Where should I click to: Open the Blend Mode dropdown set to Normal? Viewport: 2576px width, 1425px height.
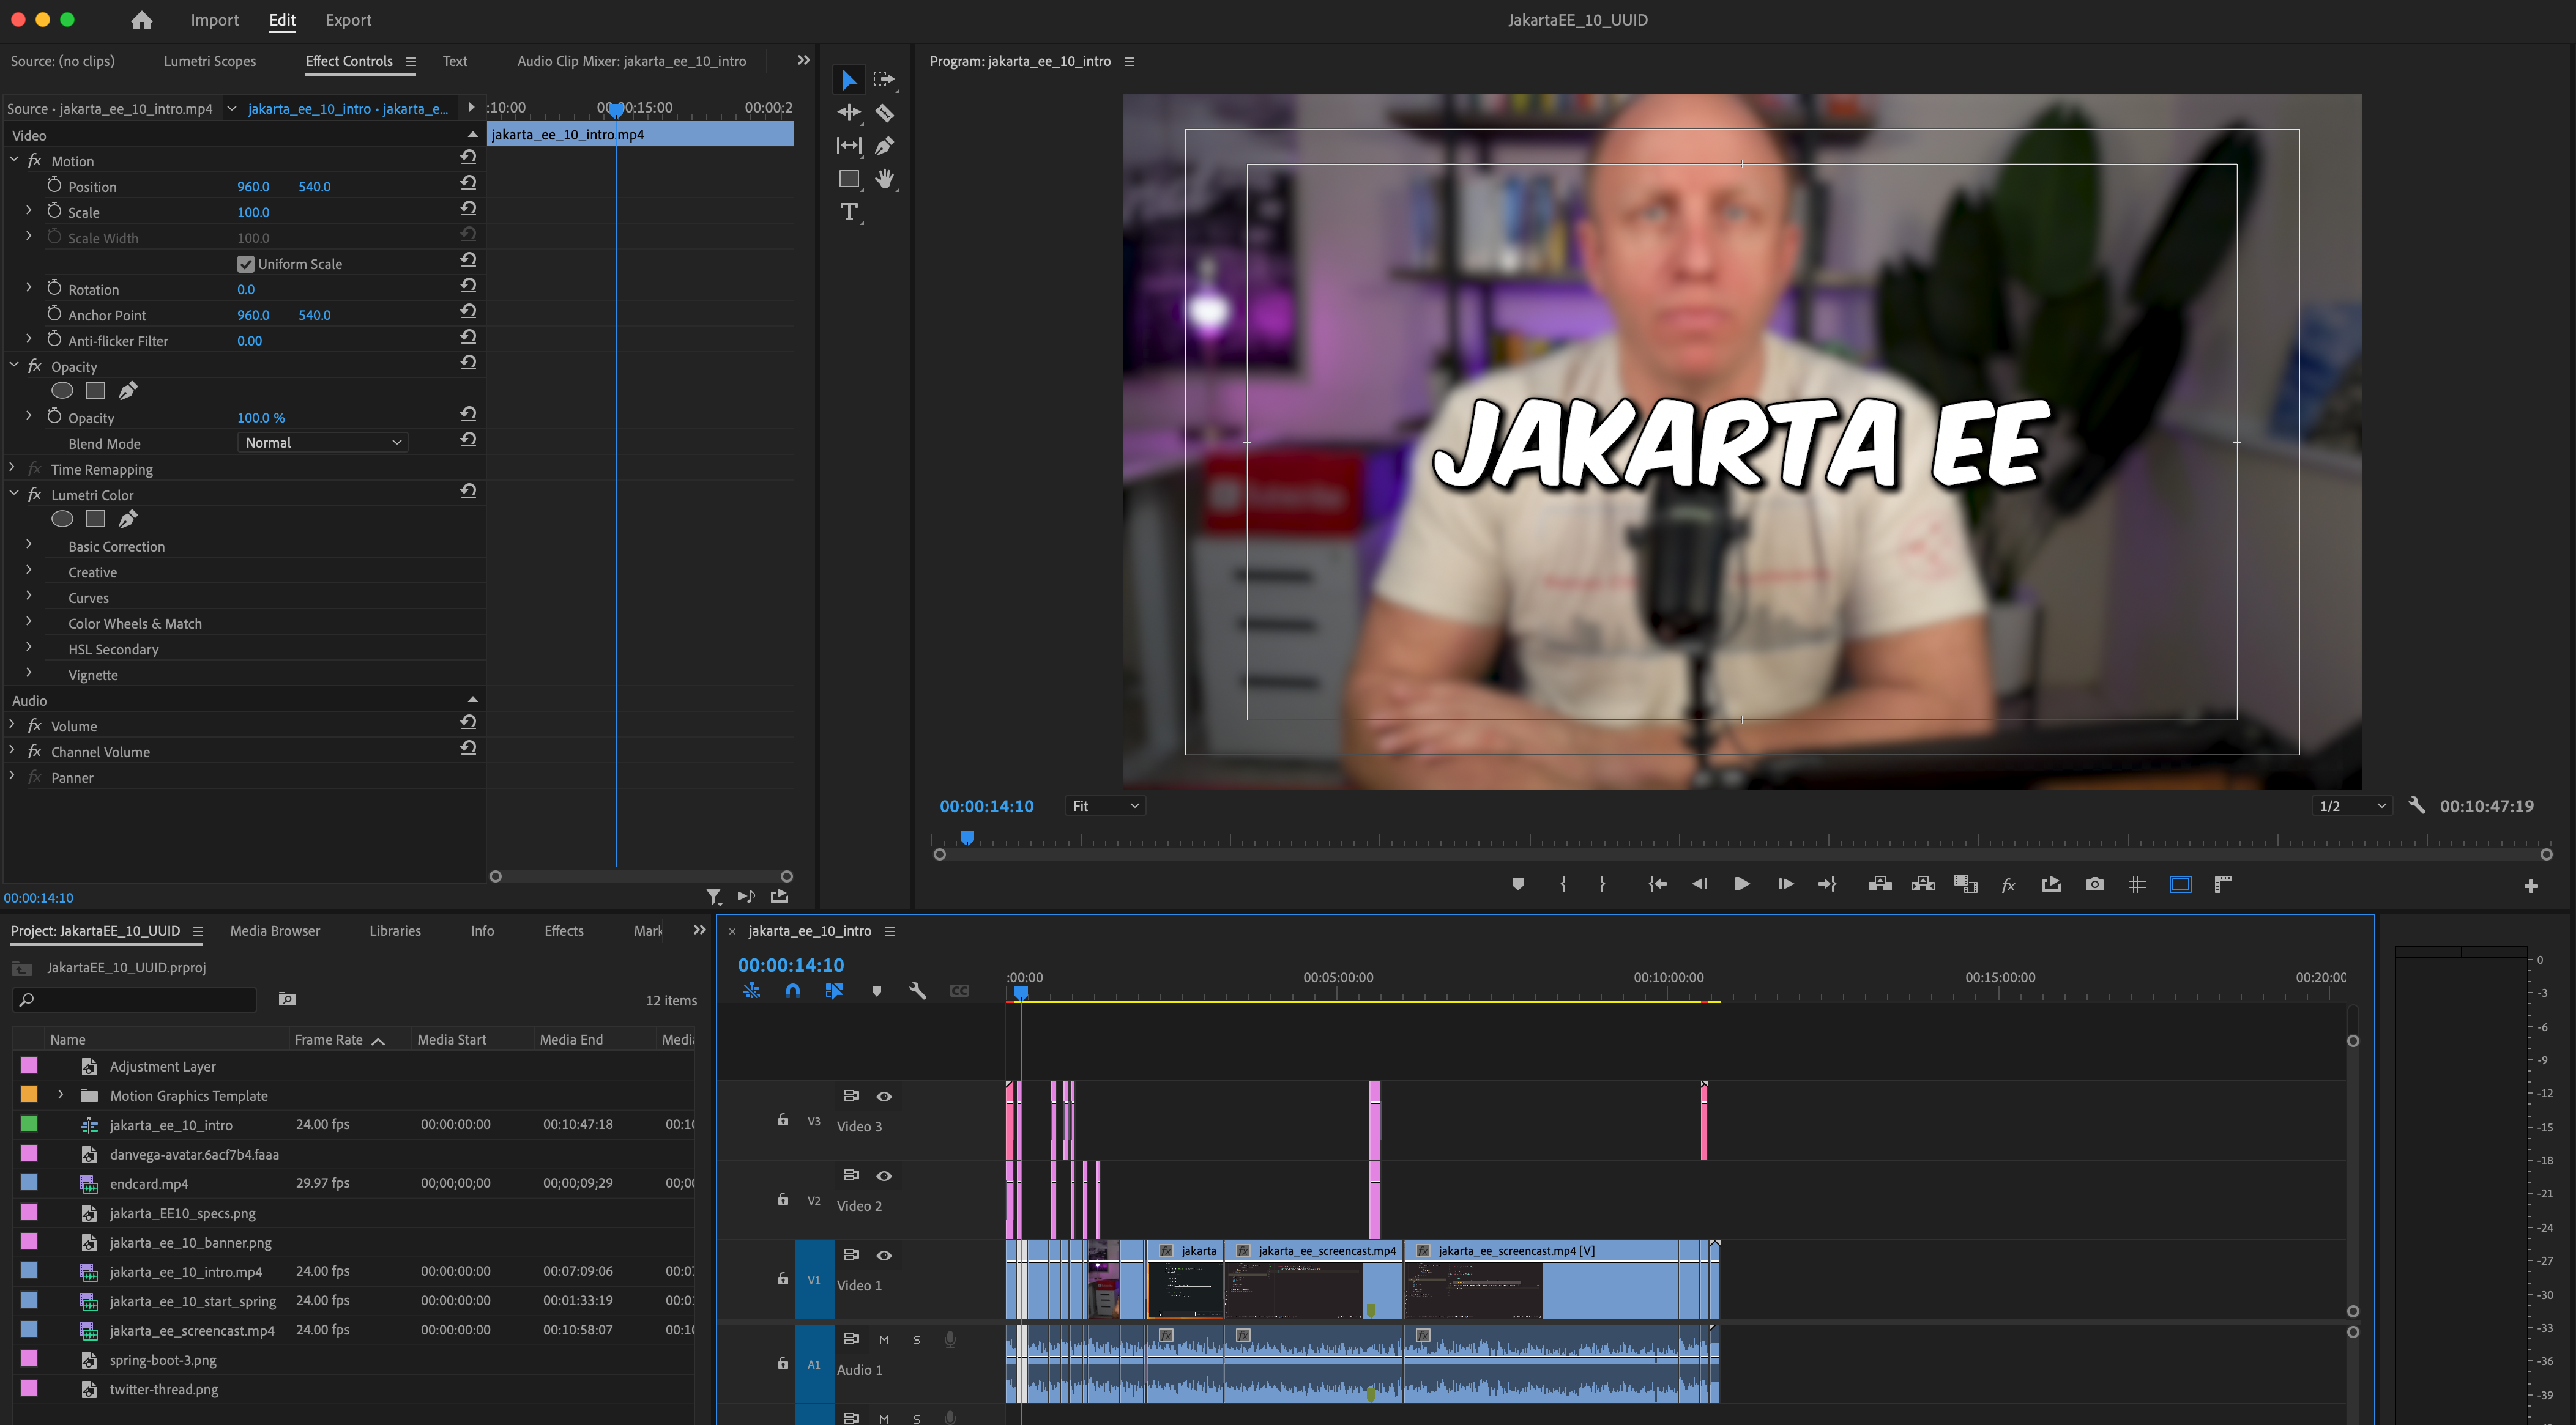coord(322,442)
